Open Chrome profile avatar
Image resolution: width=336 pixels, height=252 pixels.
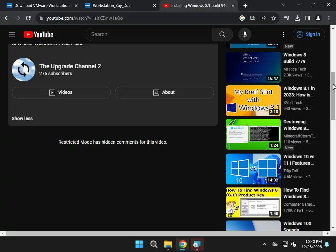click(x=318, y=18)
